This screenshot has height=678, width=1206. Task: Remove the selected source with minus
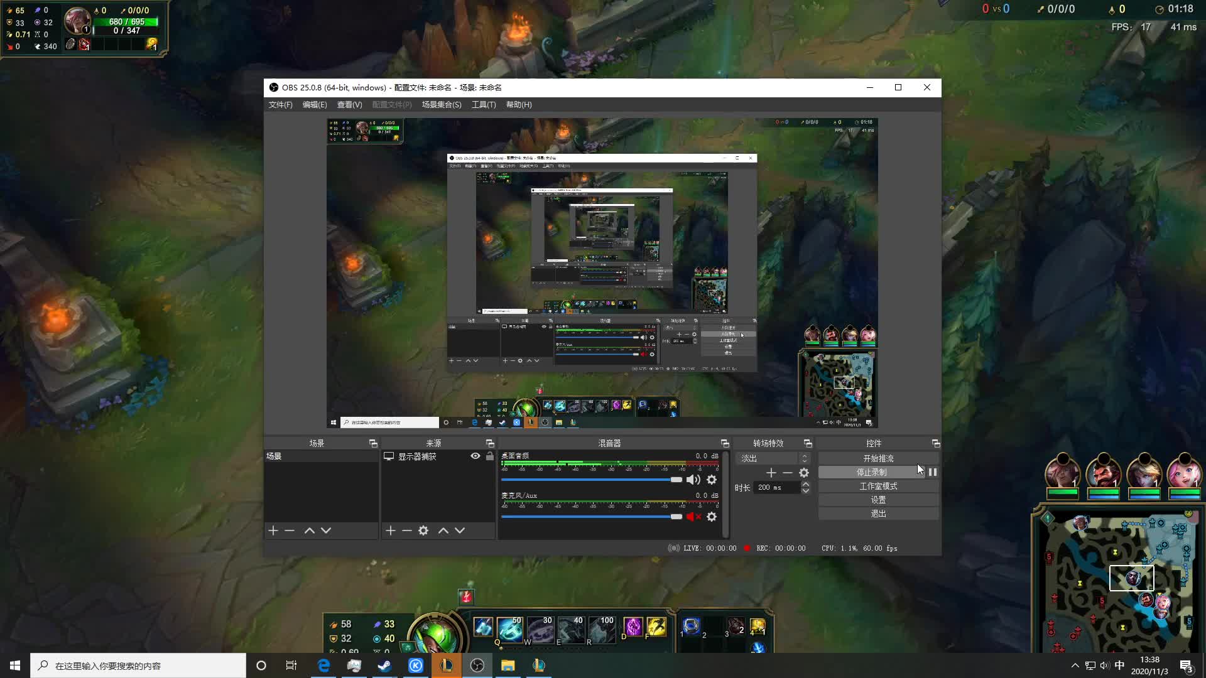click(x=407, y=530)
